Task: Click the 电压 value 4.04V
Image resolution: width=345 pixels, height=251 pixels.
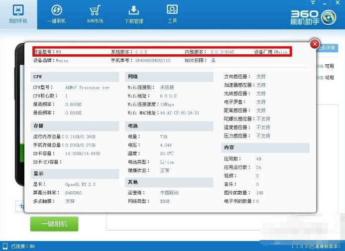Action: [x=166, y=145]
